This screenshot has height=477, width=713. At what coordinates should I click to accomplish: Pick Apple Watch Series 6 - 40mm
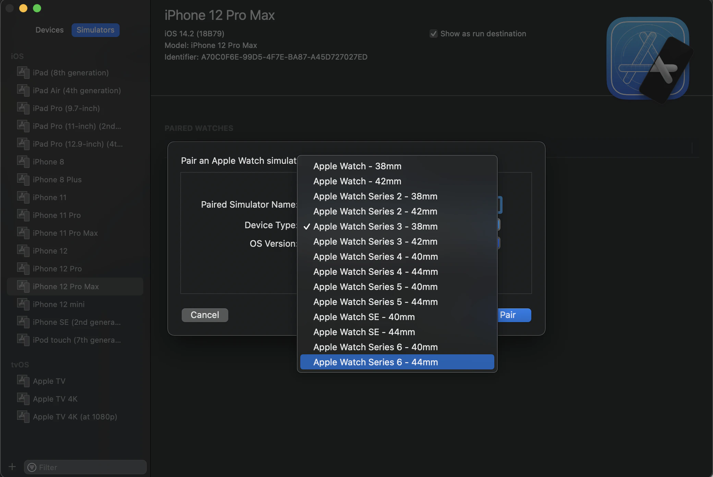coord(397,347)
